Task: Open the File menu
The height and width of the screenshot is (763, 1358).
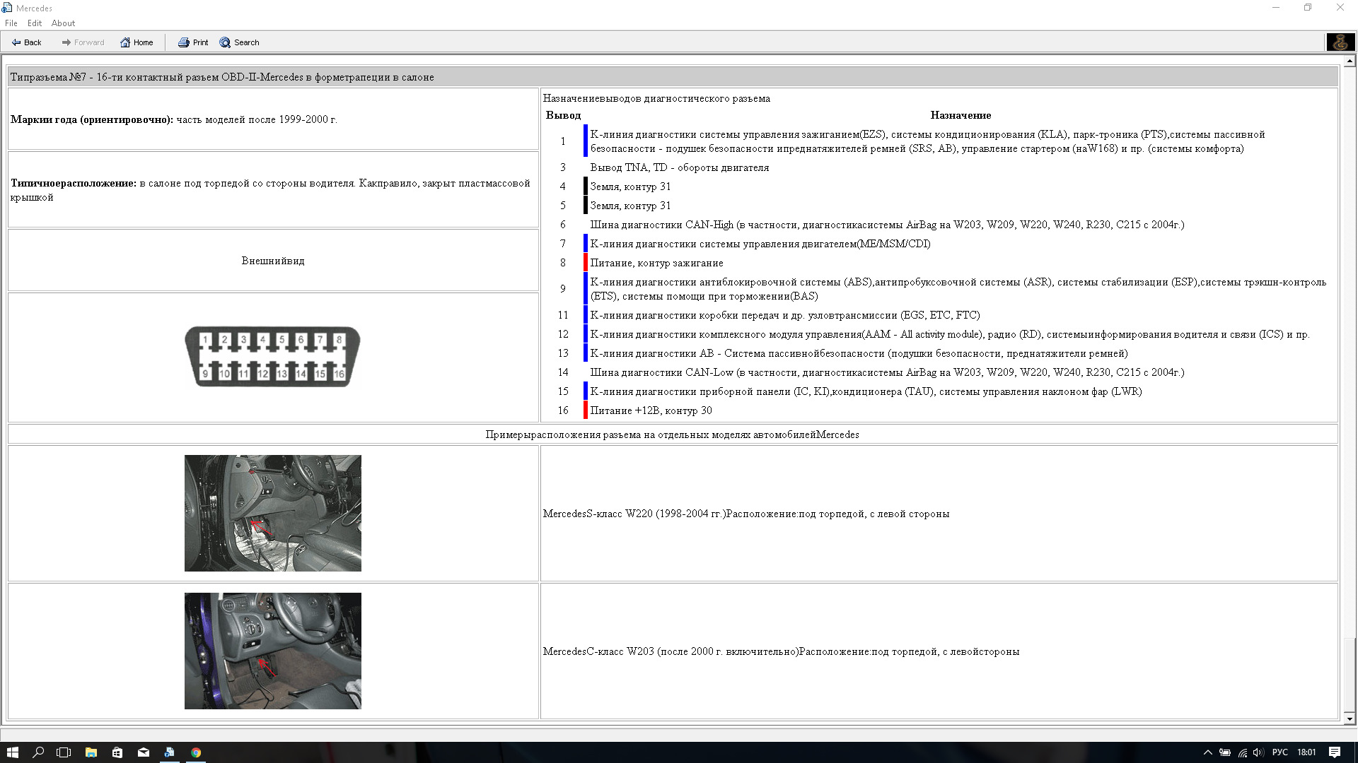Action: tap(11, 23)
